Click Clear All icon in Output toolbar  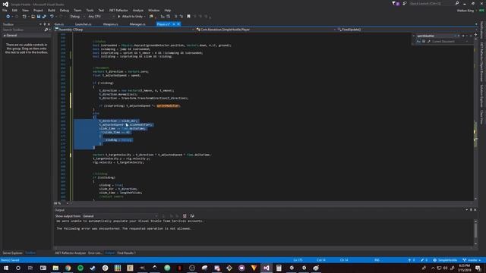click(185, 215)
